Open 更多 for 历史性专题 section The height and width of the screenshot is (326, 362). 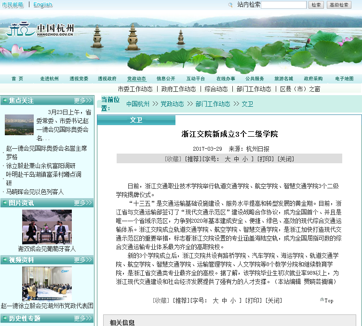point(82,318)
